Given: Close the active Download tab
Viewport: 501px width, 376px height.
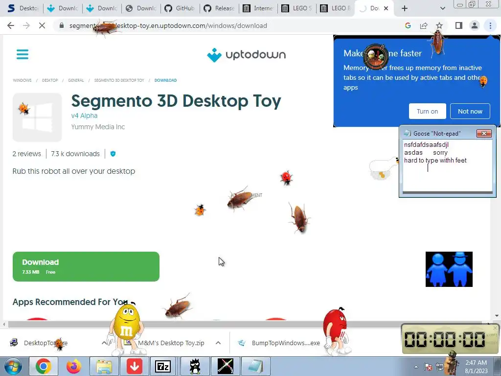Looking at the screenshot, I should tap(386, 8).
